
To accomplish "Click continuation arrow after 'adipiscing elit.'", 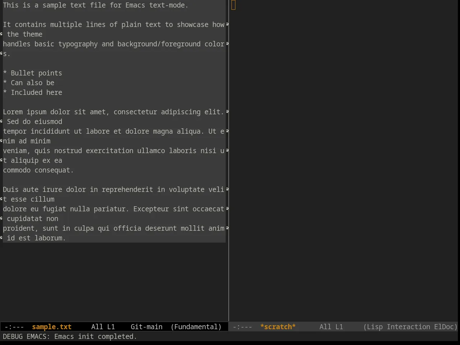I will 227,112.
